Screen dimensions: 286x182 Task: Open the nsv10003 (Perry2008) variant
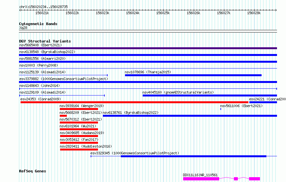(x=39, y=65)
